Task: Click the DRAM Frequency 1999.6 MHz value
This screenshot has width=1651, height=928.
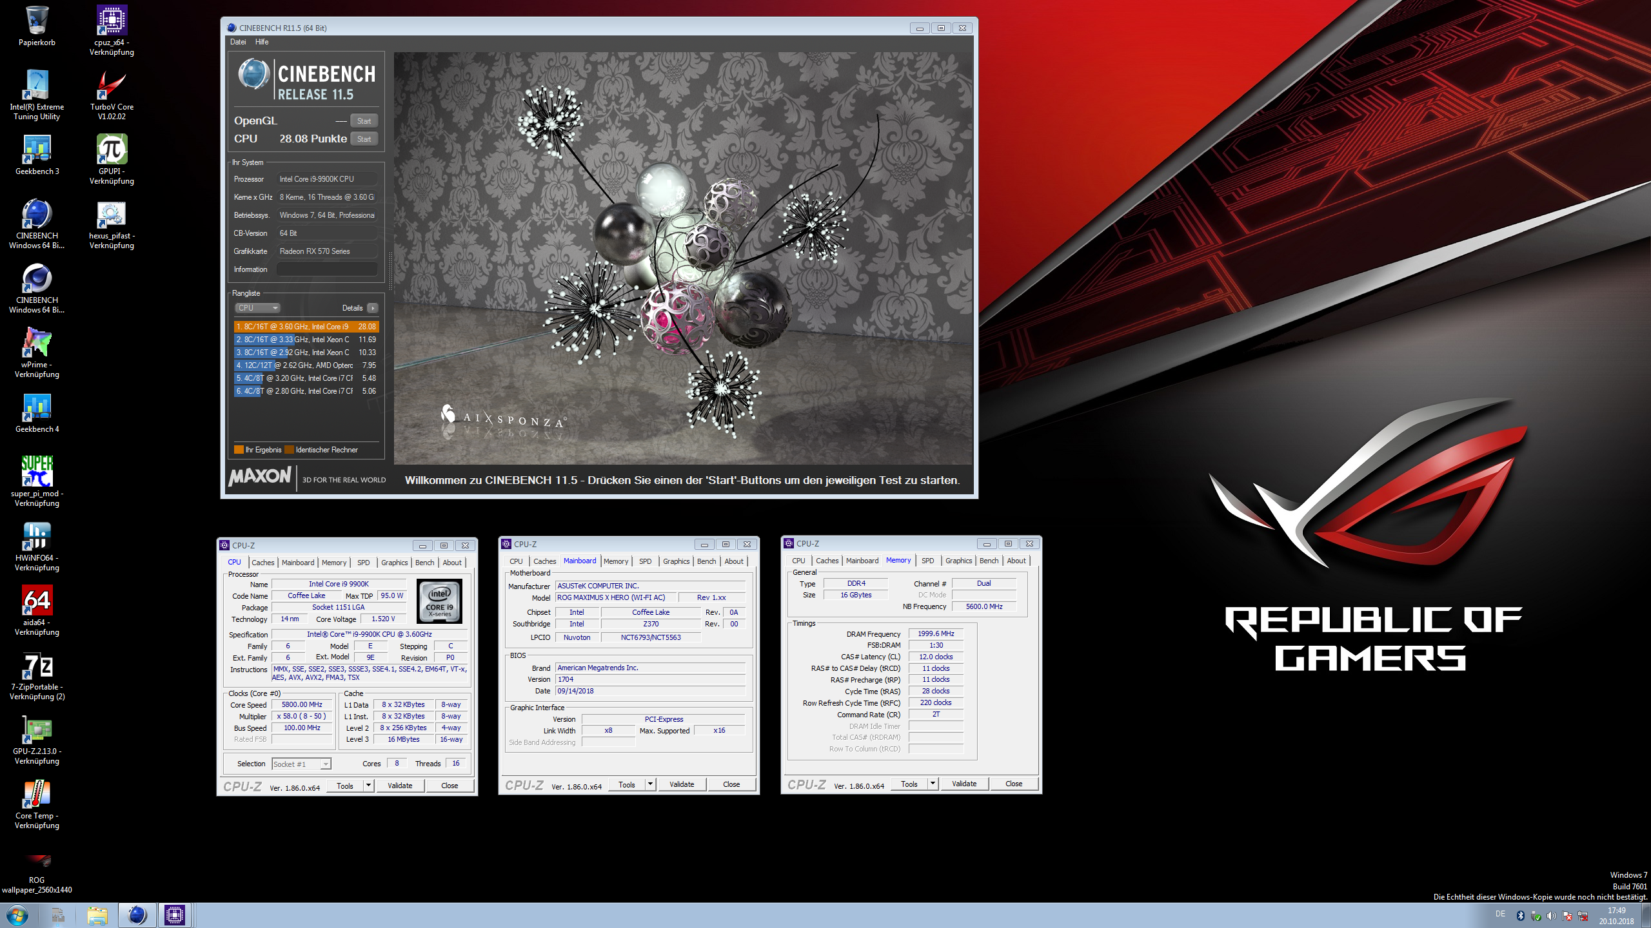Action: pyautogui.click(x=936, y=634)
